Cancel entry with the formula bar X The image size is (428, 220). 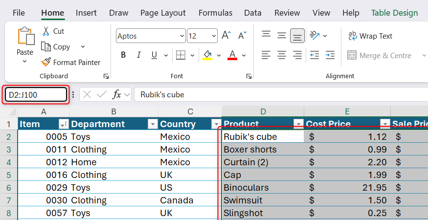tap(87, 95)
